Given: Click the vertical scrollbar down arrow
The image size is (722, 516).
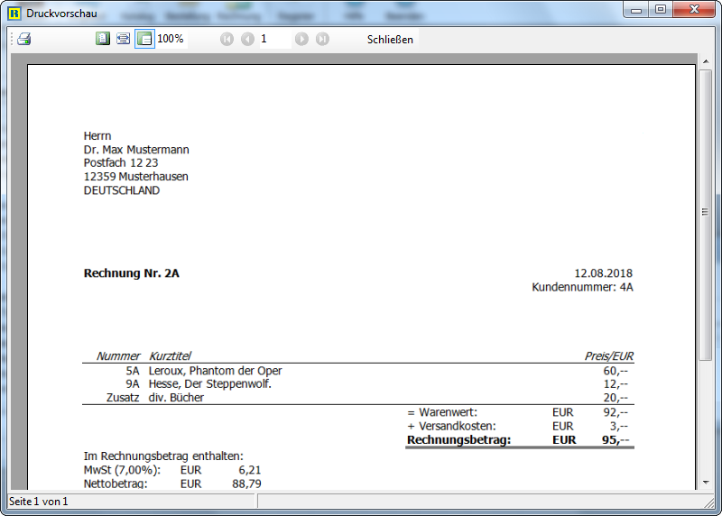Looking at the screenshot, I should coord(707,483).
